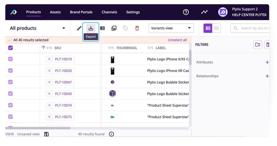Click 'All 40 results selected' text

pos(31,40)
